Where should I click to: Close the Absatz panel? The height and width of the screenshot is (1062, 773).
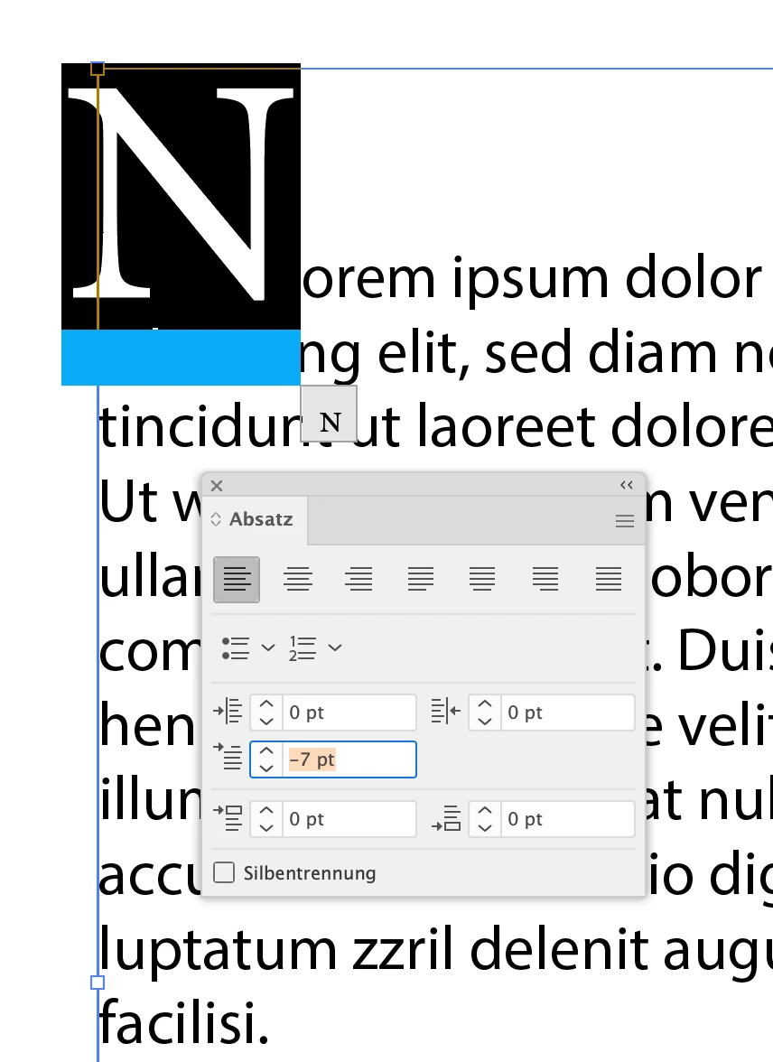[x=217, y=486]
